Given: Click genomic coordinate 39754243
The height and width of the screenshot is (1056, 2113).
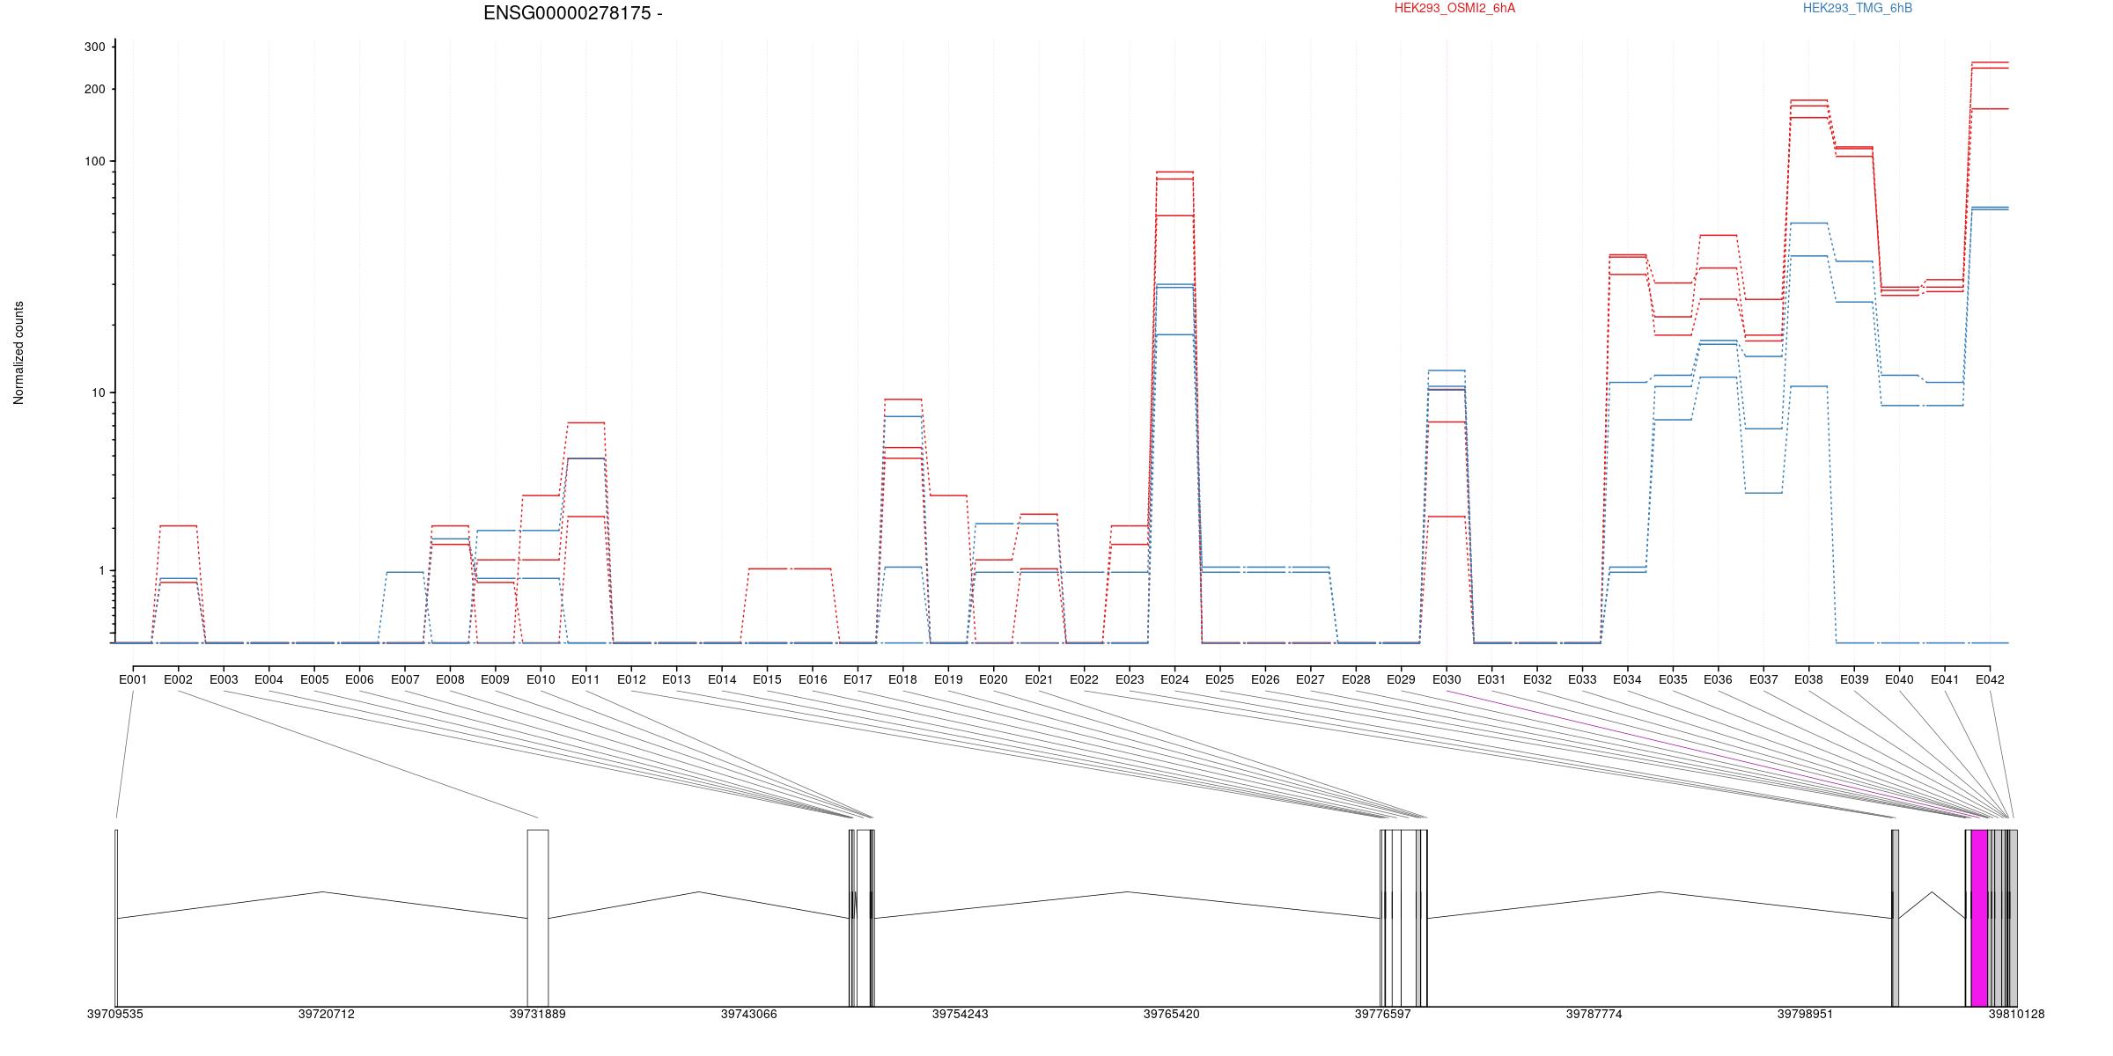Looking at the screenshot, I should click(x=960, y=1014).
